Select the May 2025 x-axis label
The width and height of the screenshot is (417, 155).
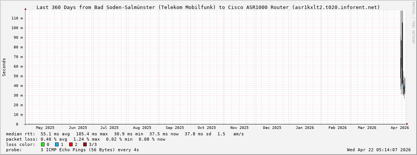click(45, 128)
